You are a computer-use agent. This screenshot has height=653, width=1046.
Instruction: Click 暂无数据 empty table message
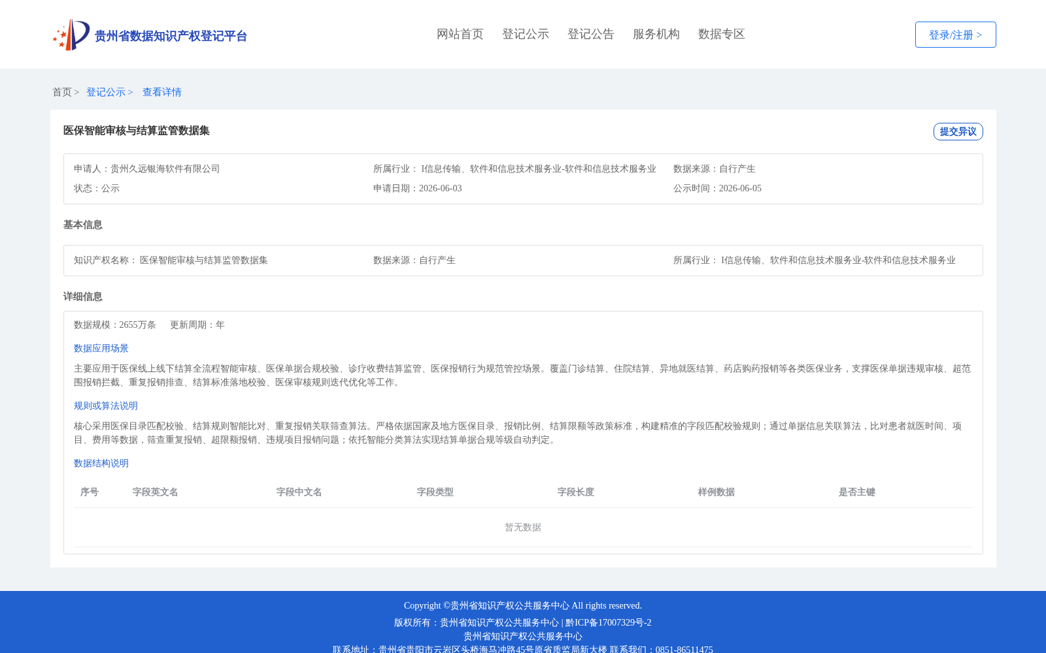523,527
